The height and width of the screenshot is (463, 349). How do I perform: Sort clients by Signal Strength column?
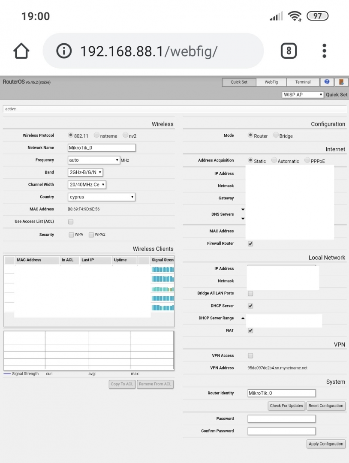[x=162, y=260]
